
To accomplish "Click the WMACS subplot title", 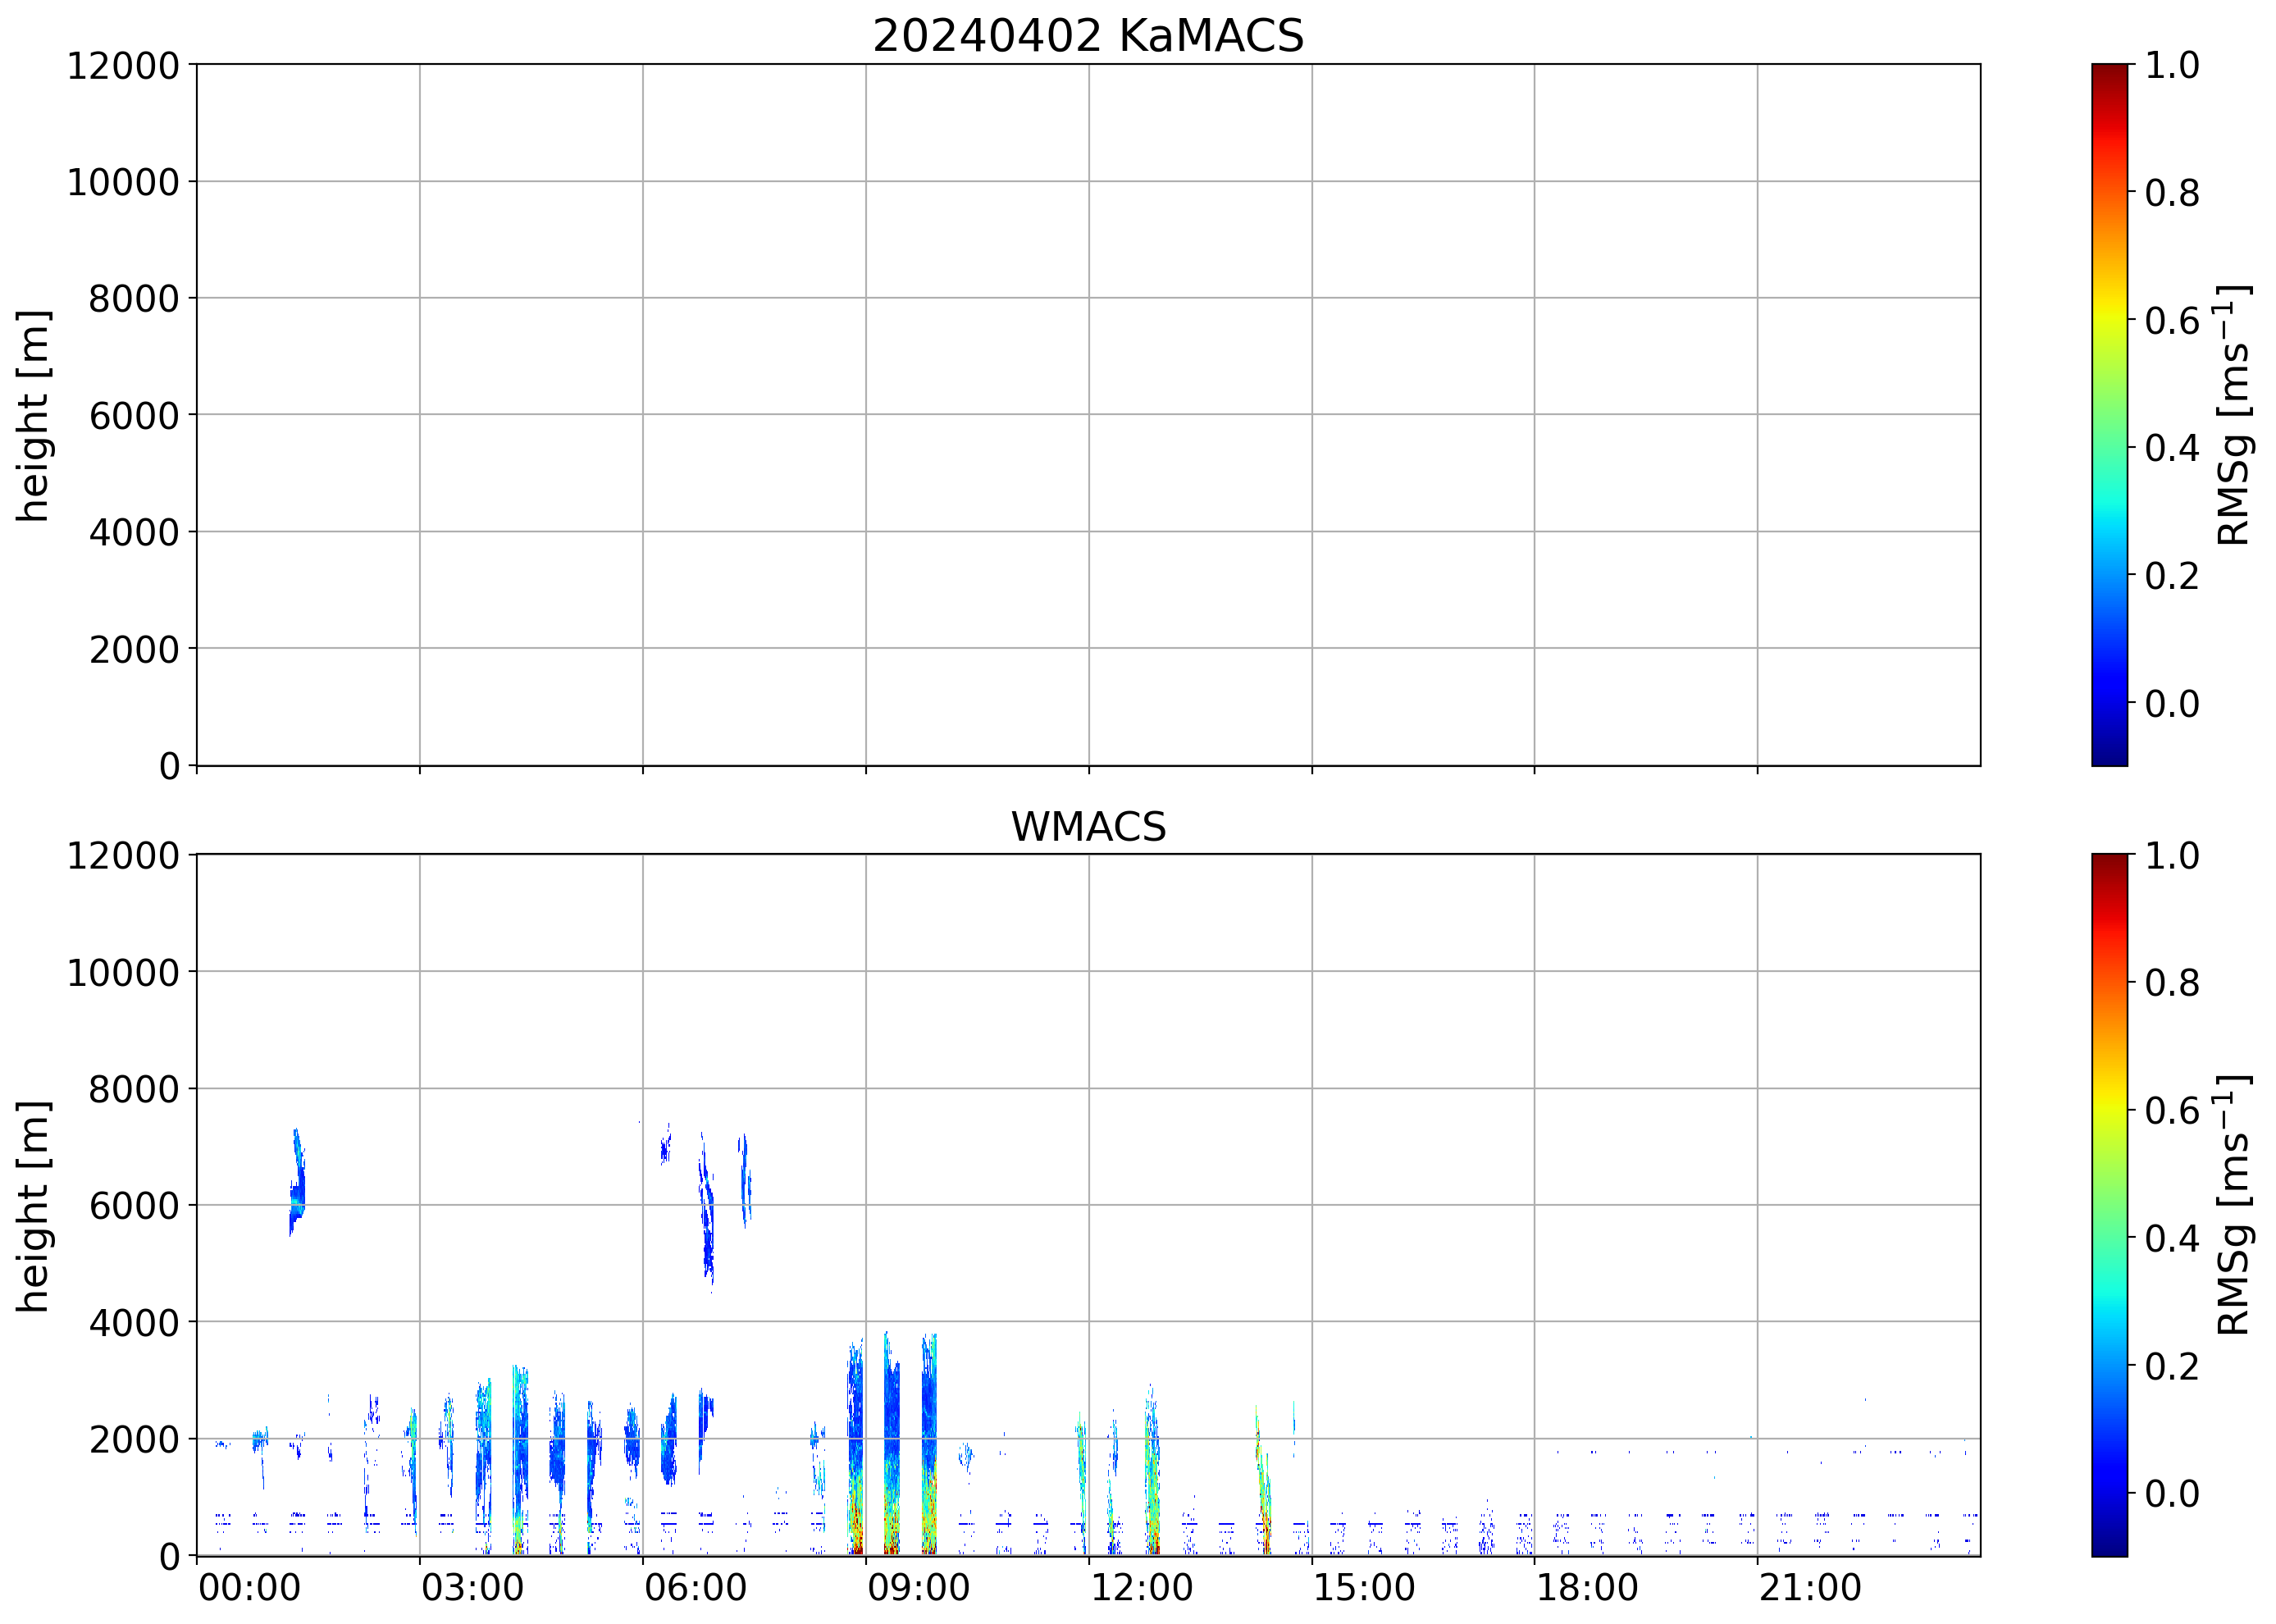I will click(x=1088, y=827).
